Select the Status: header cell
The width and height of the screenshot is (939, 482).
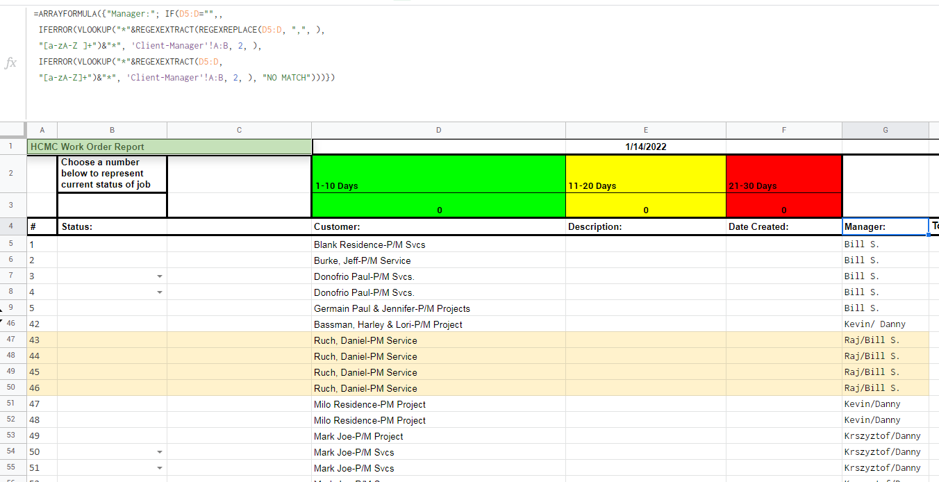(x=112, y=226)
